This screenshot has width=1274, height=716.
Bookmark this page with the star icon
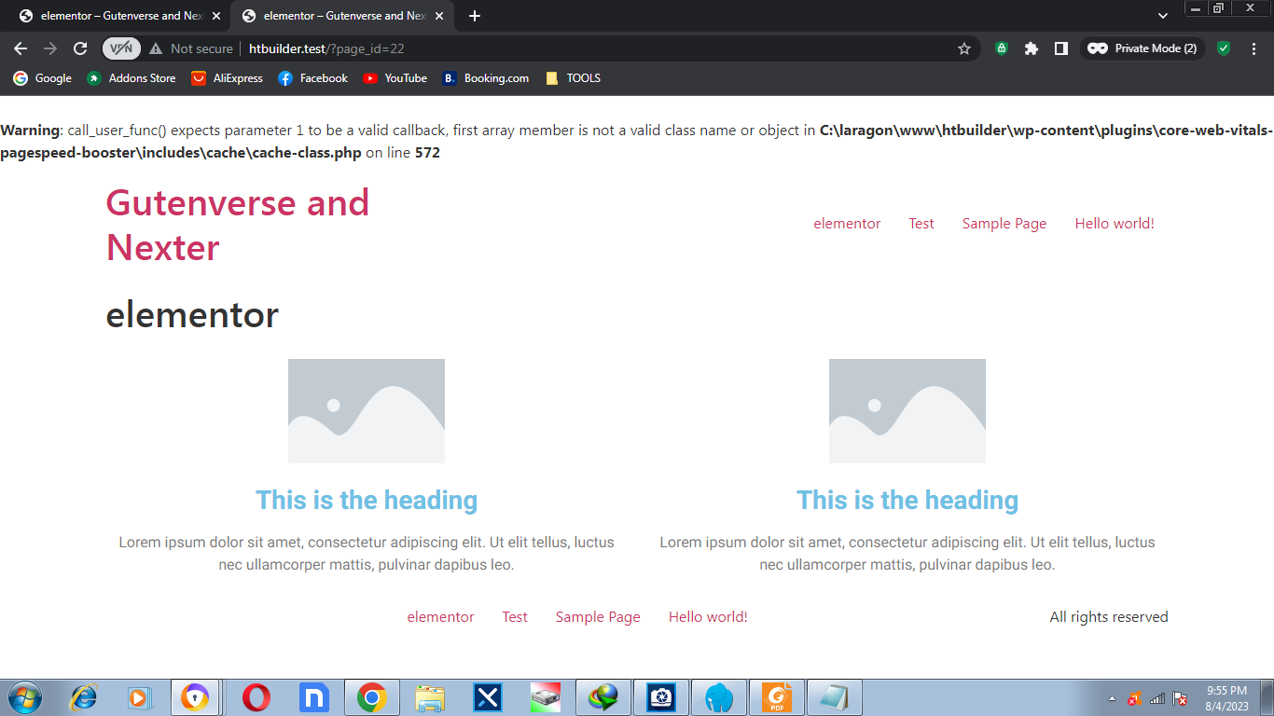[964, 48]
